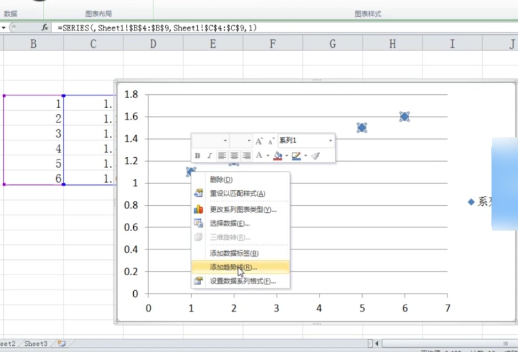Toggle Italic formatting
This screenshot has width=518, height=352.
pyautogui.click(x=209, y=155)
